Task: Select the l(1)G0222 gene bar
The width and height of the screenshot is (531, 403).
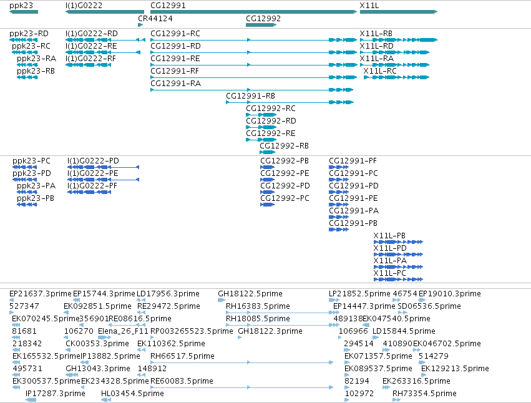Action: pos(105,12)
